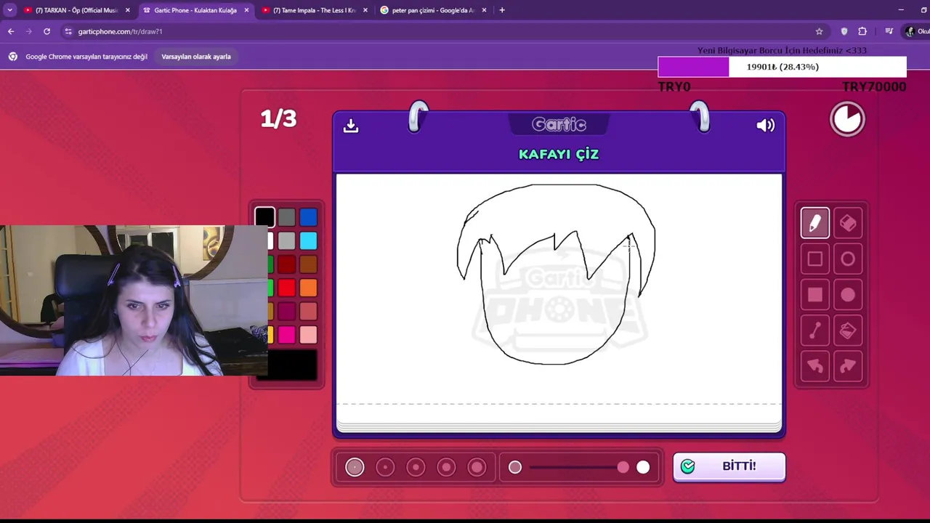Close the peter pan çizimi tab
This screenshot has width=930, height=523.
click(x=484, y=10)
